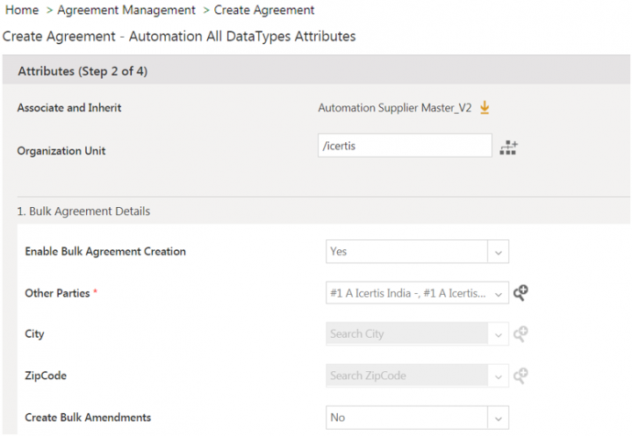Open the Automation Supplier Master_V2 link
632x436 pixels.
(x=394, y=108)
